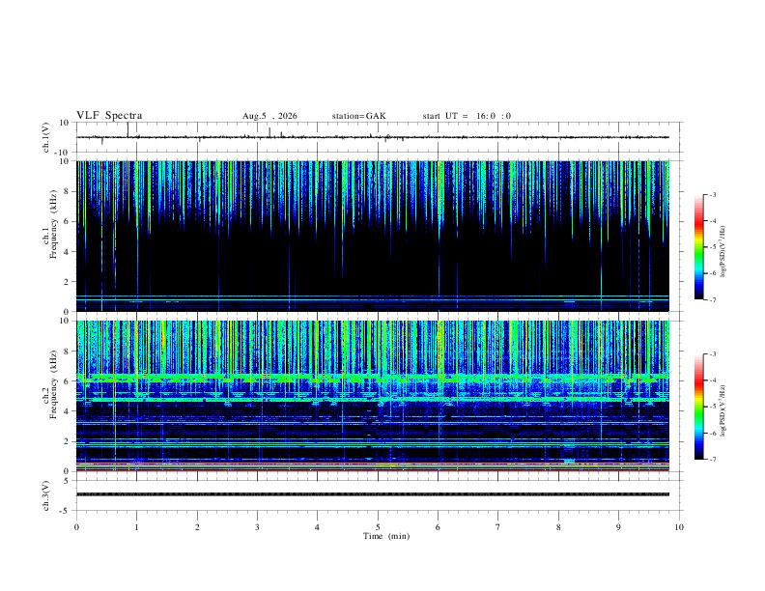
Task: Click the station=GAK label
Action: coord(359,116)
